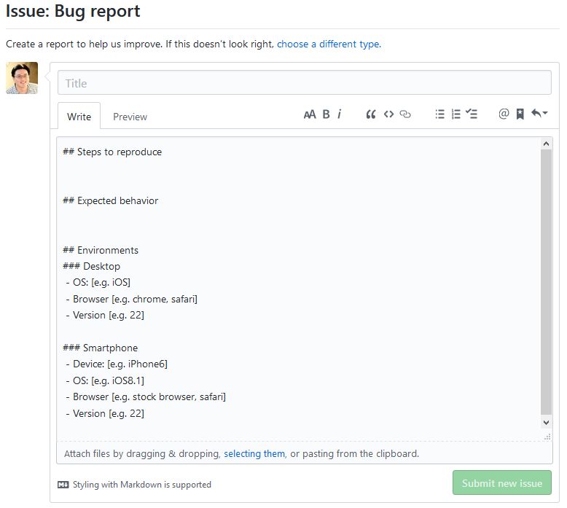This screenshot has height=508, width=567.
Task: Apply italic formatting with the i icon
Action: tap(340, 114)
